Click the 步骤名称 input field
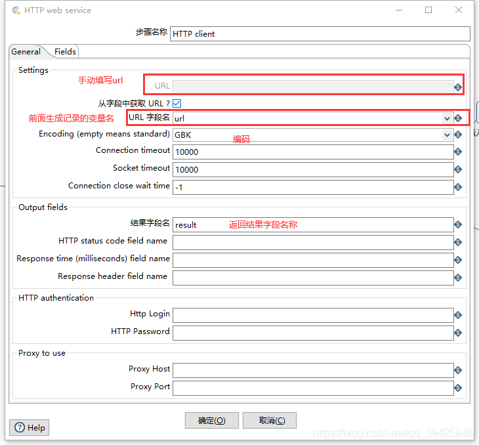This screenshot has width=479, height=445. 320,33
